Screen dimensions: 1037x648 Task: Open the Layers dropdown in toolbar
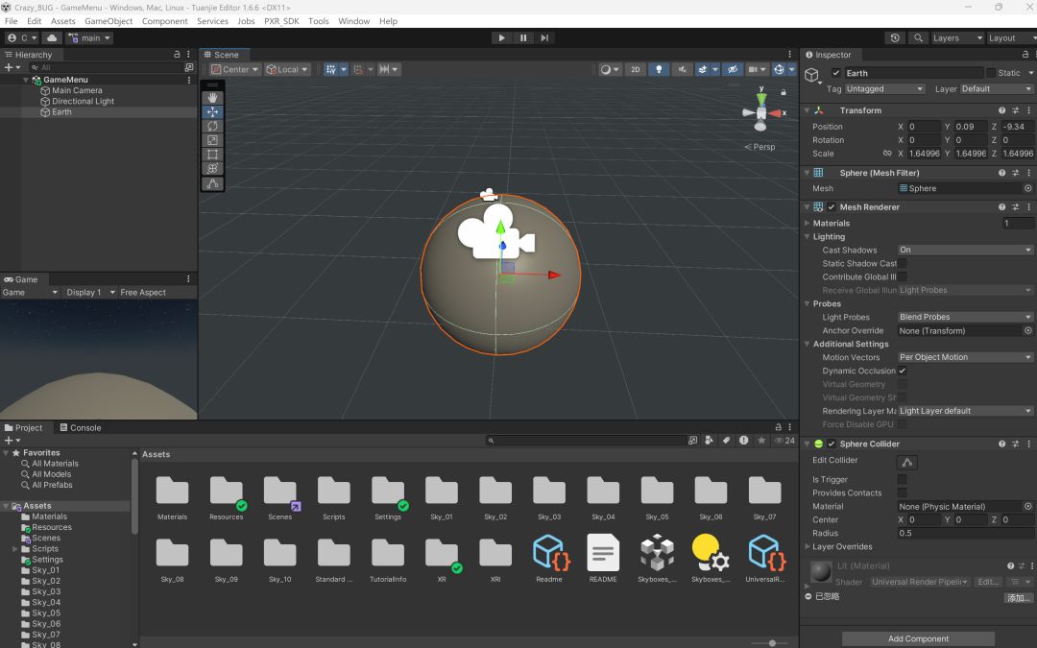pos(957,37)
